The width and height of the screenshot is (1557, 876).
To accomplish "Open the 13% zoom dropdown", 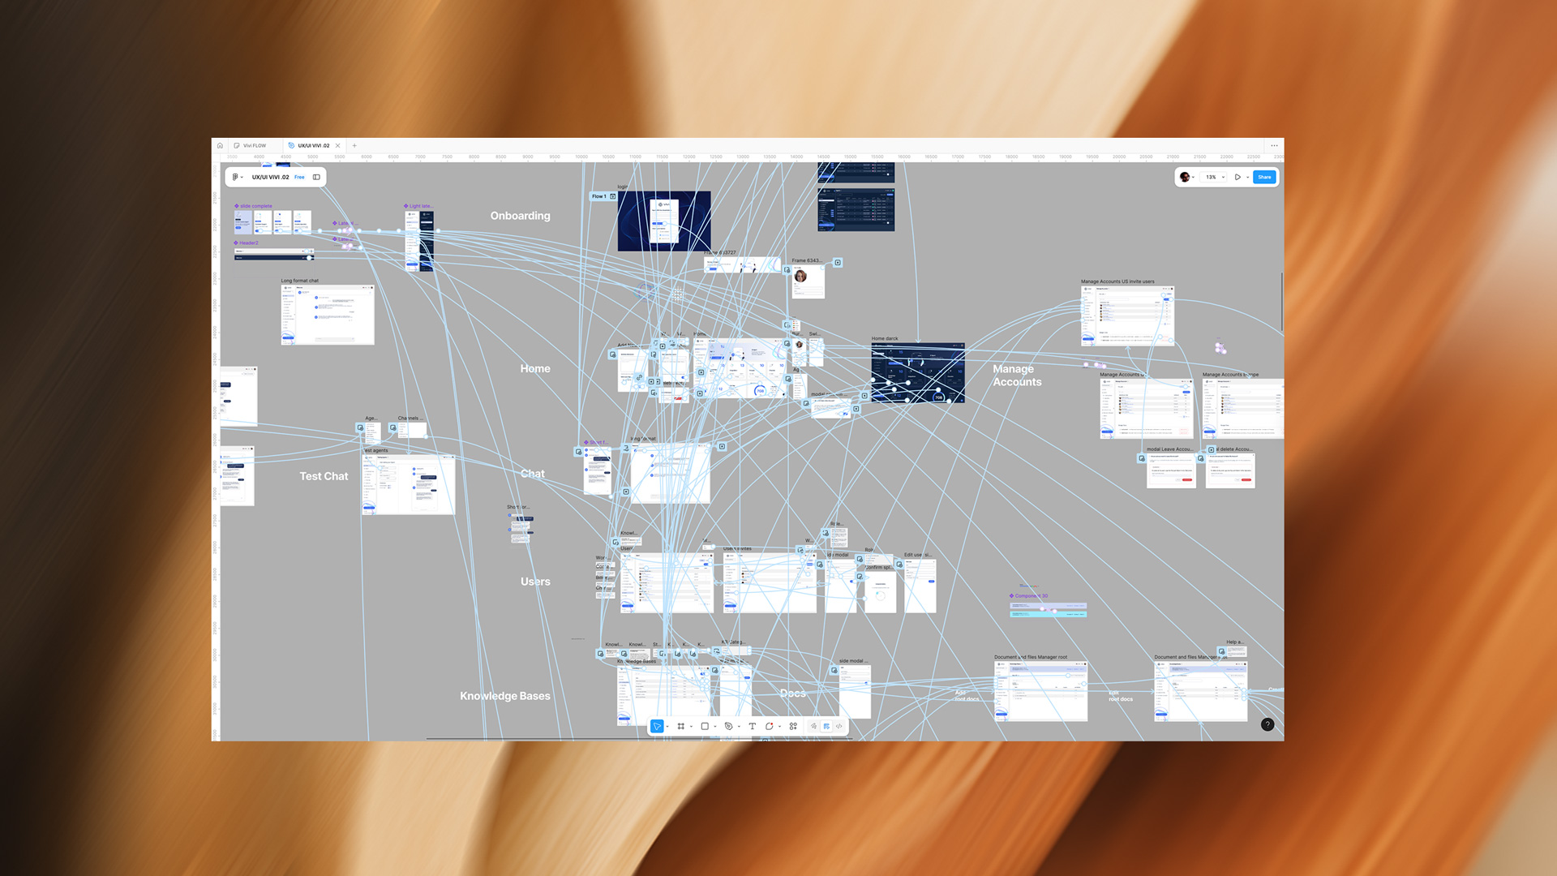I will [1214, 177].
